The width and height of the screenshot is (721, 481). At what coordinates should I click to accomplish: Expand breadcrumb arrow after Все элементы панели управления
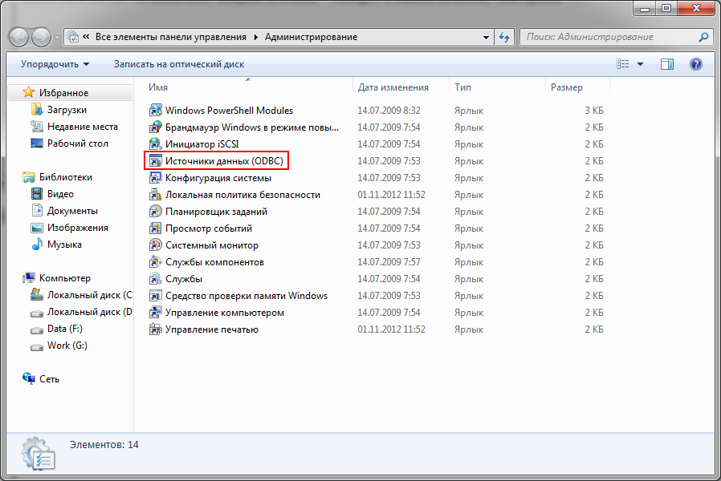click(x=255, y=37)
